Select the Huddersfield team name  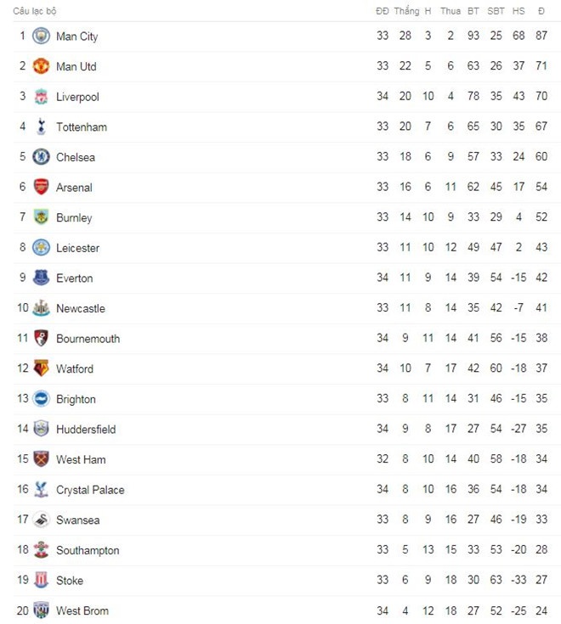pos(86,430)
